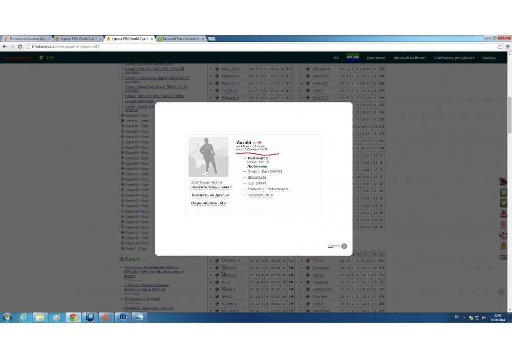Screen dimensions: 512x358
Task: Focus the fifa4stars.ru address bar
Action: [x=261, y=47]
